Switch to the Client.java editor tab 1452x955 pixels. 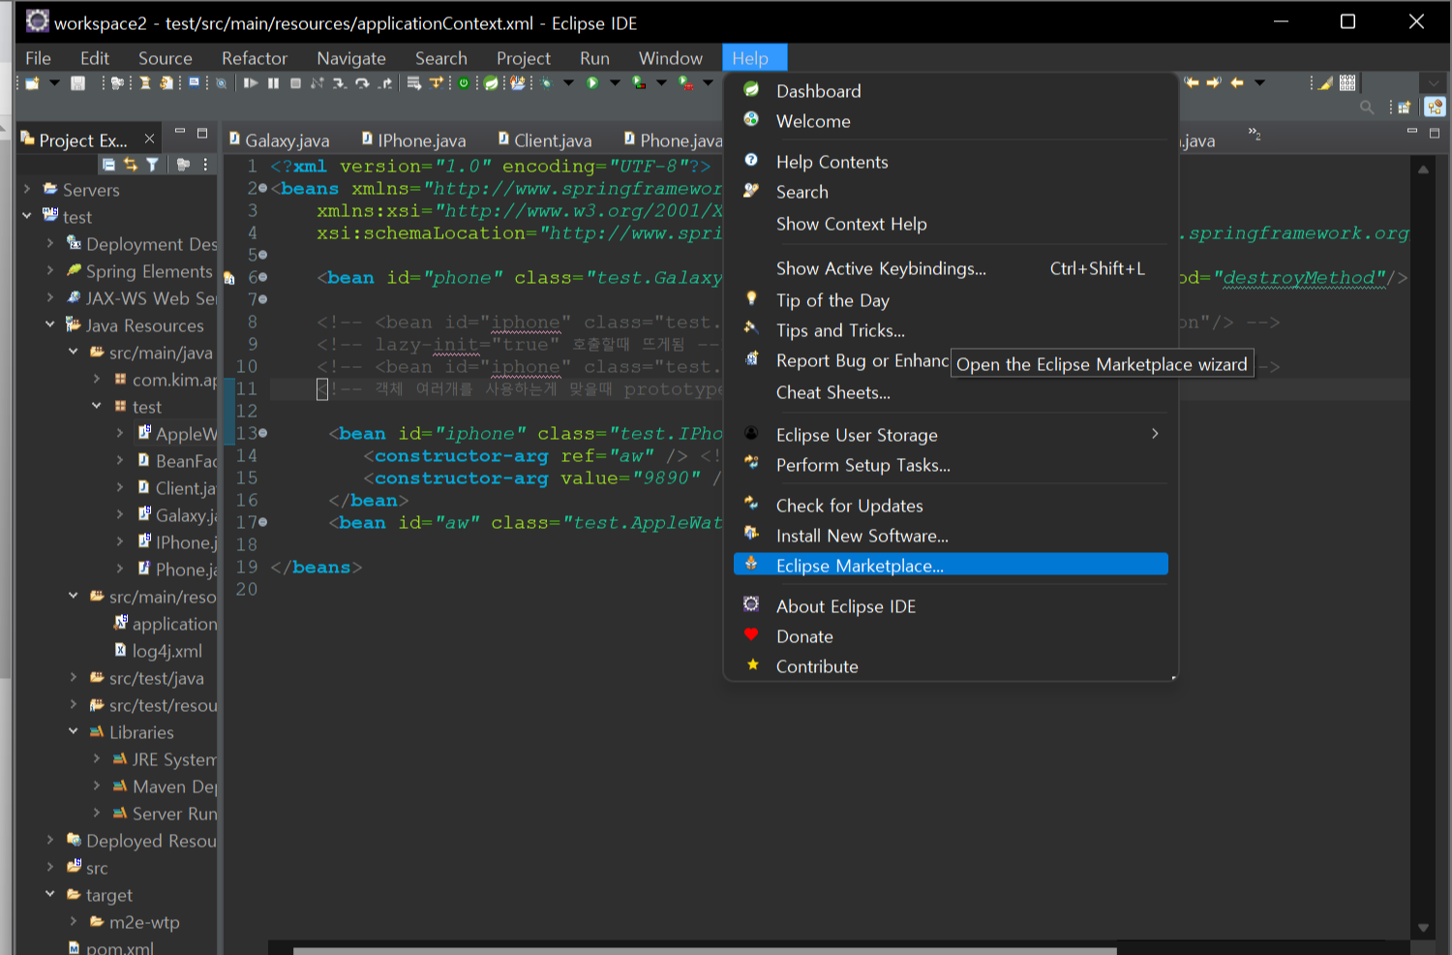(544, 140)
